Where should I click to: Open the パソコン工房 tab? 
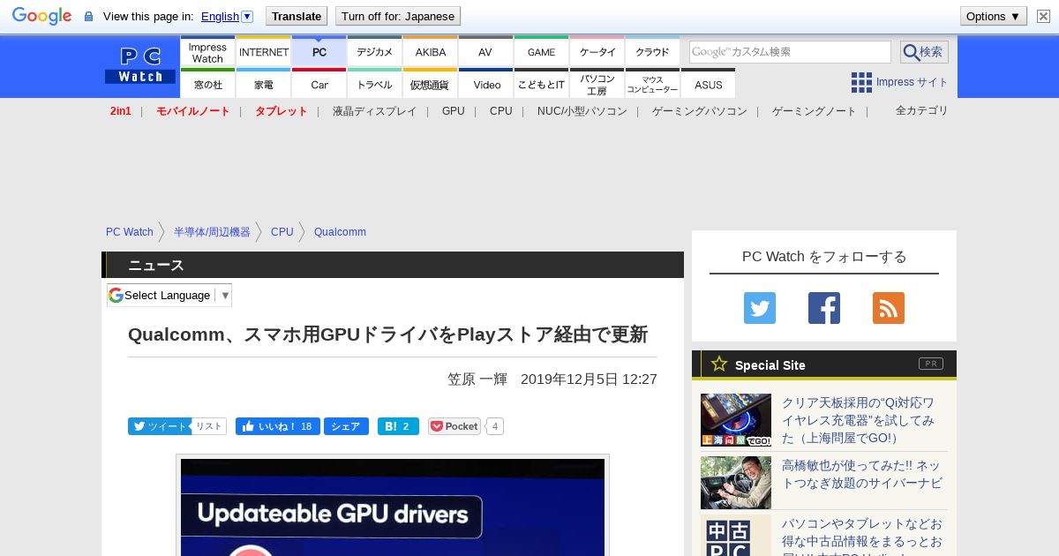[x=597, y=84]
